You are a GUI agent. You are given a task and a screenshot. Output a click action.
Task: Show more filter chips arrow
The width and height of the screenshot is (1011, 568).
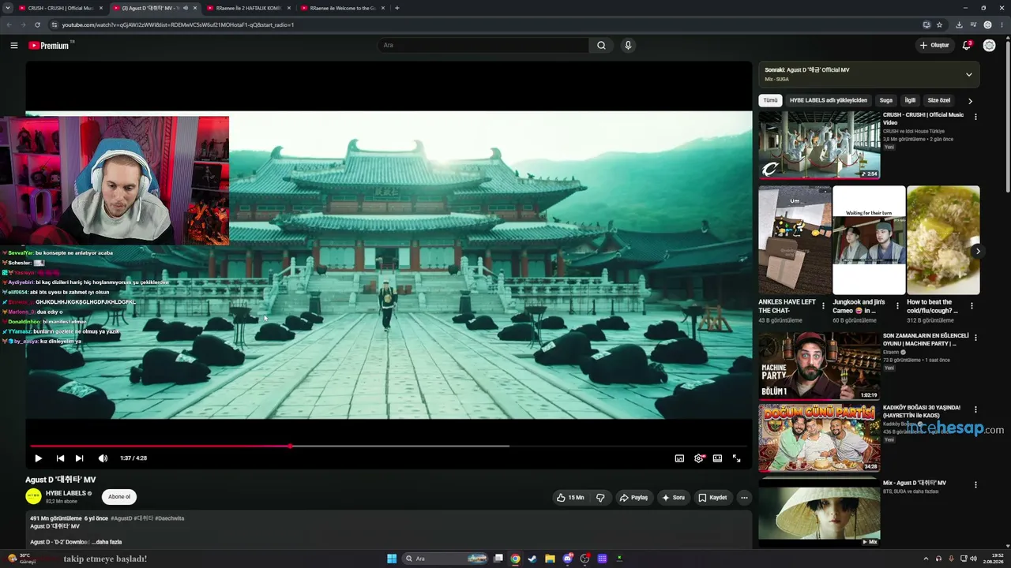(970, 101)
